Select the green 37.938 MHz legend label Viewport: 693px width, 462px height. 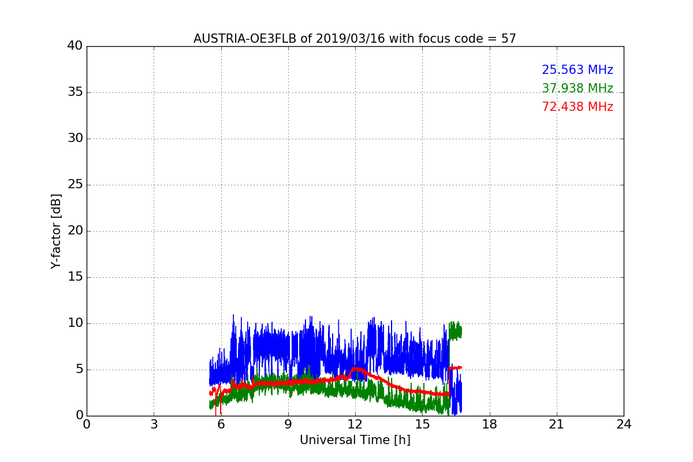click(x=577, y=88)
